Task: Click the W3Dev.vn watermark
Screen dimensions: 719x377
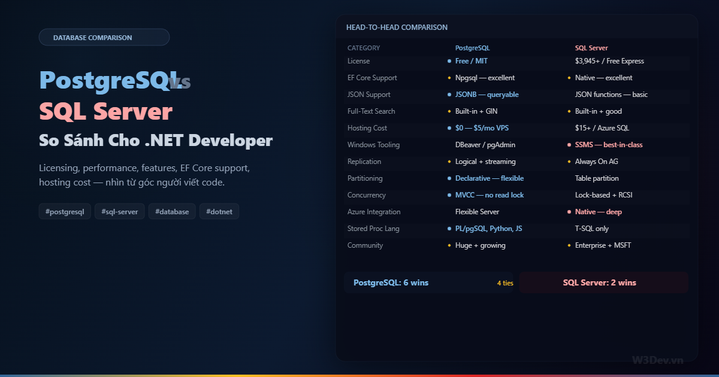Action: coord(657,360)
